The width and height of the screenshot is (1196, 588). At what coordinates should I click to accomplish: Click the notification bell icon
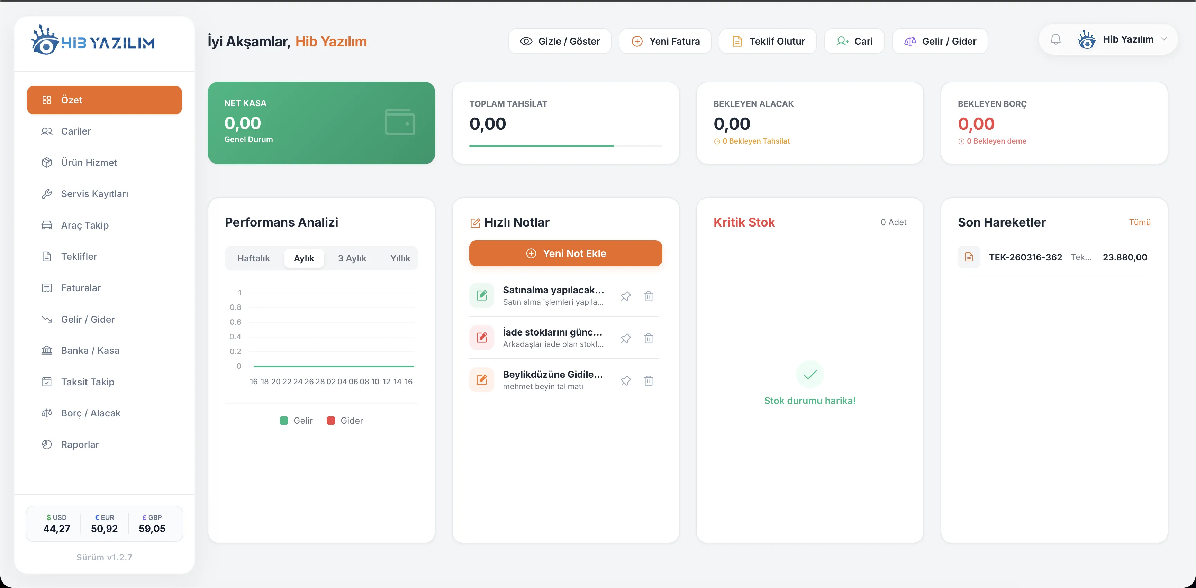(1055, 39)
